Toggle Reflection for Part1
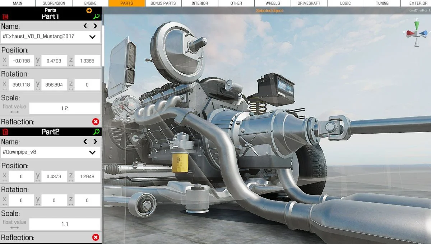Screen dimensions: 431x244 click(x=96, y=122)
